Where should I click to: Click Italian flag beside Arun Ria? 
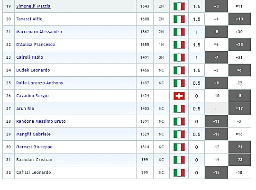pos(179,109)
